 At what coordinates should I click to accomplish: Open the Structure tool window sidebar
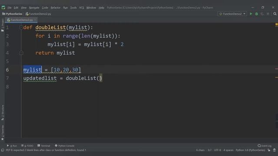[x=3, y=113]
